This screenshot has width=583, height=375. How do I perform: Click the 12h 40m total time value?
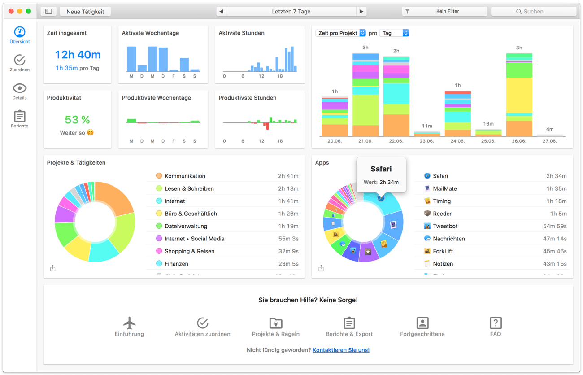coord(78,55)
